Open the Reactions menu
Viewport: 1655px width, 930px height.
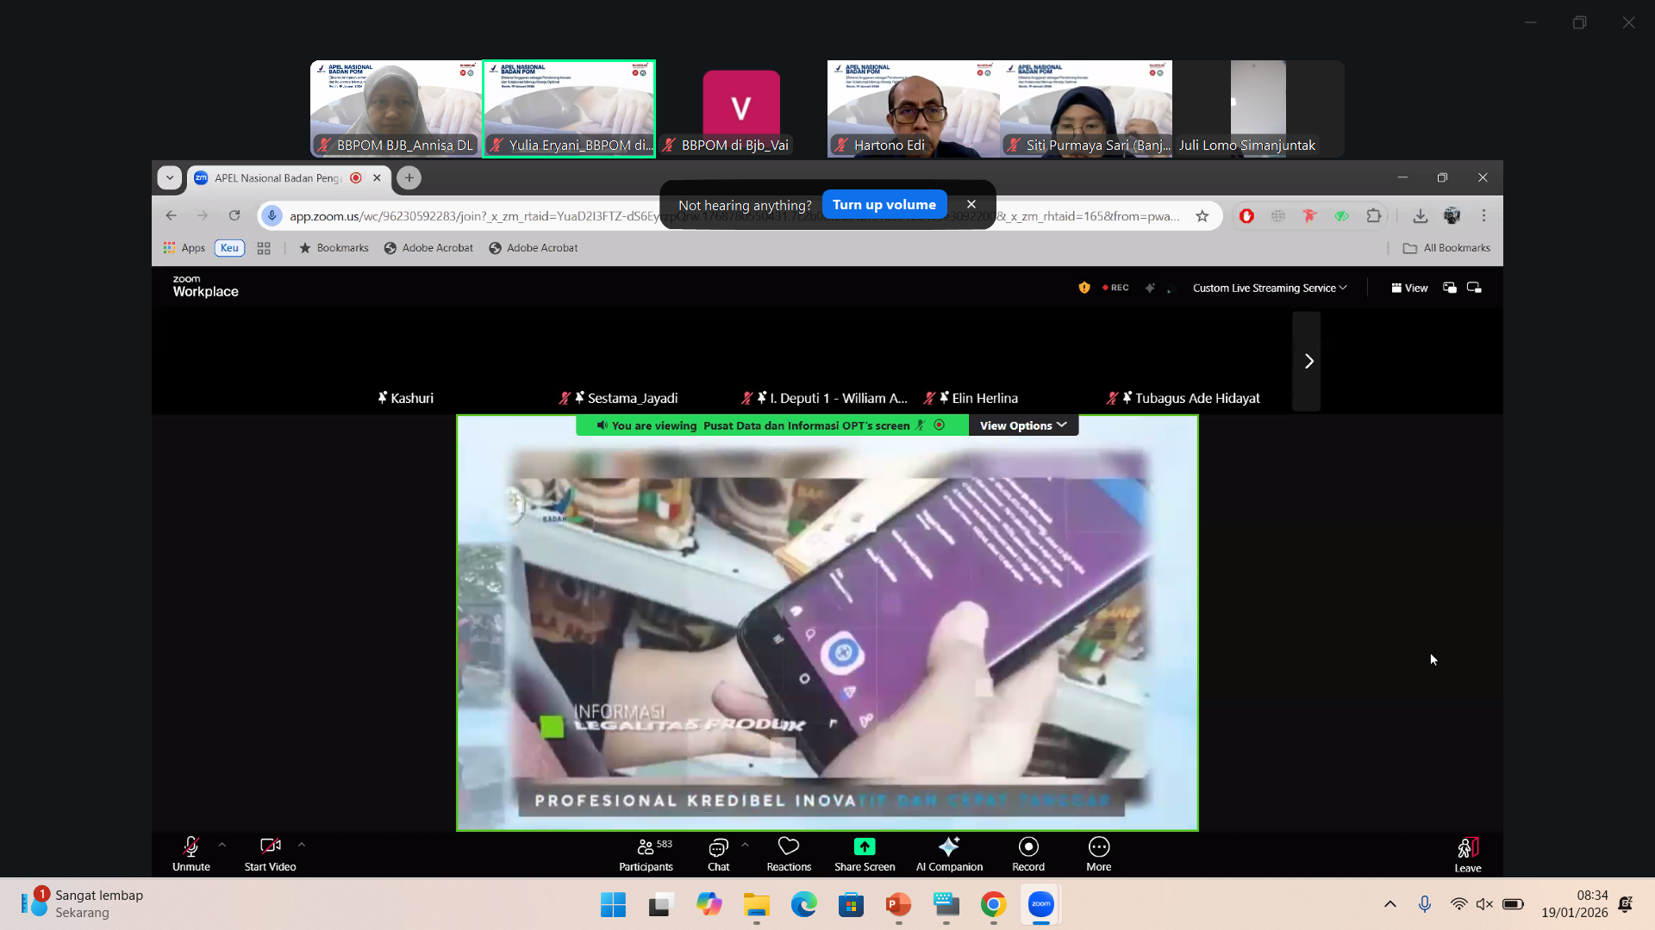[789, 854]
